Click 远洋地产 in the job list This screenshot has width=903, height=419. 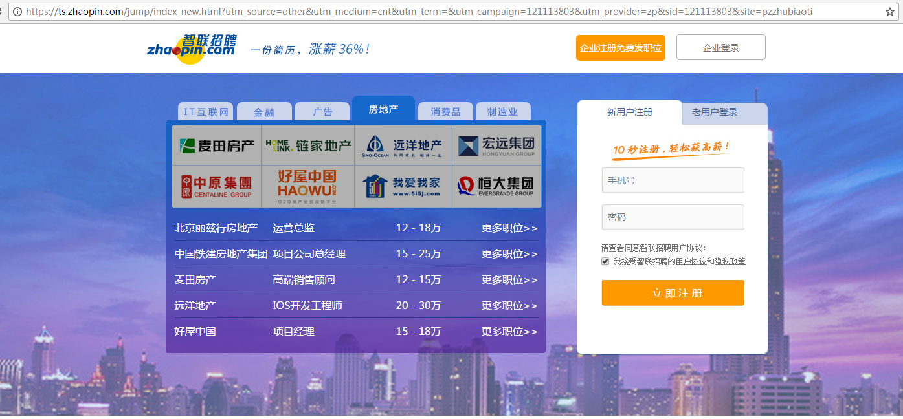point(195,306)
